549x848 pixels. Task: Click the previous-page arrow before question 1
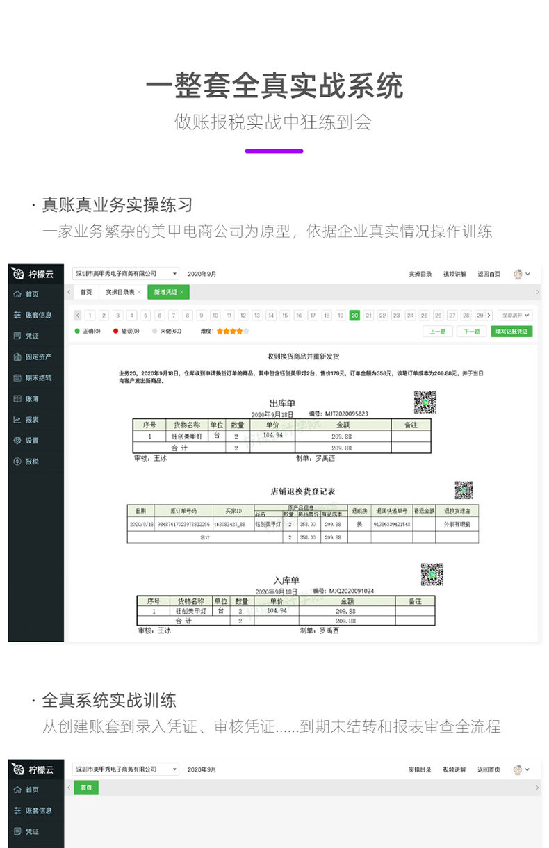click(77, 315)
